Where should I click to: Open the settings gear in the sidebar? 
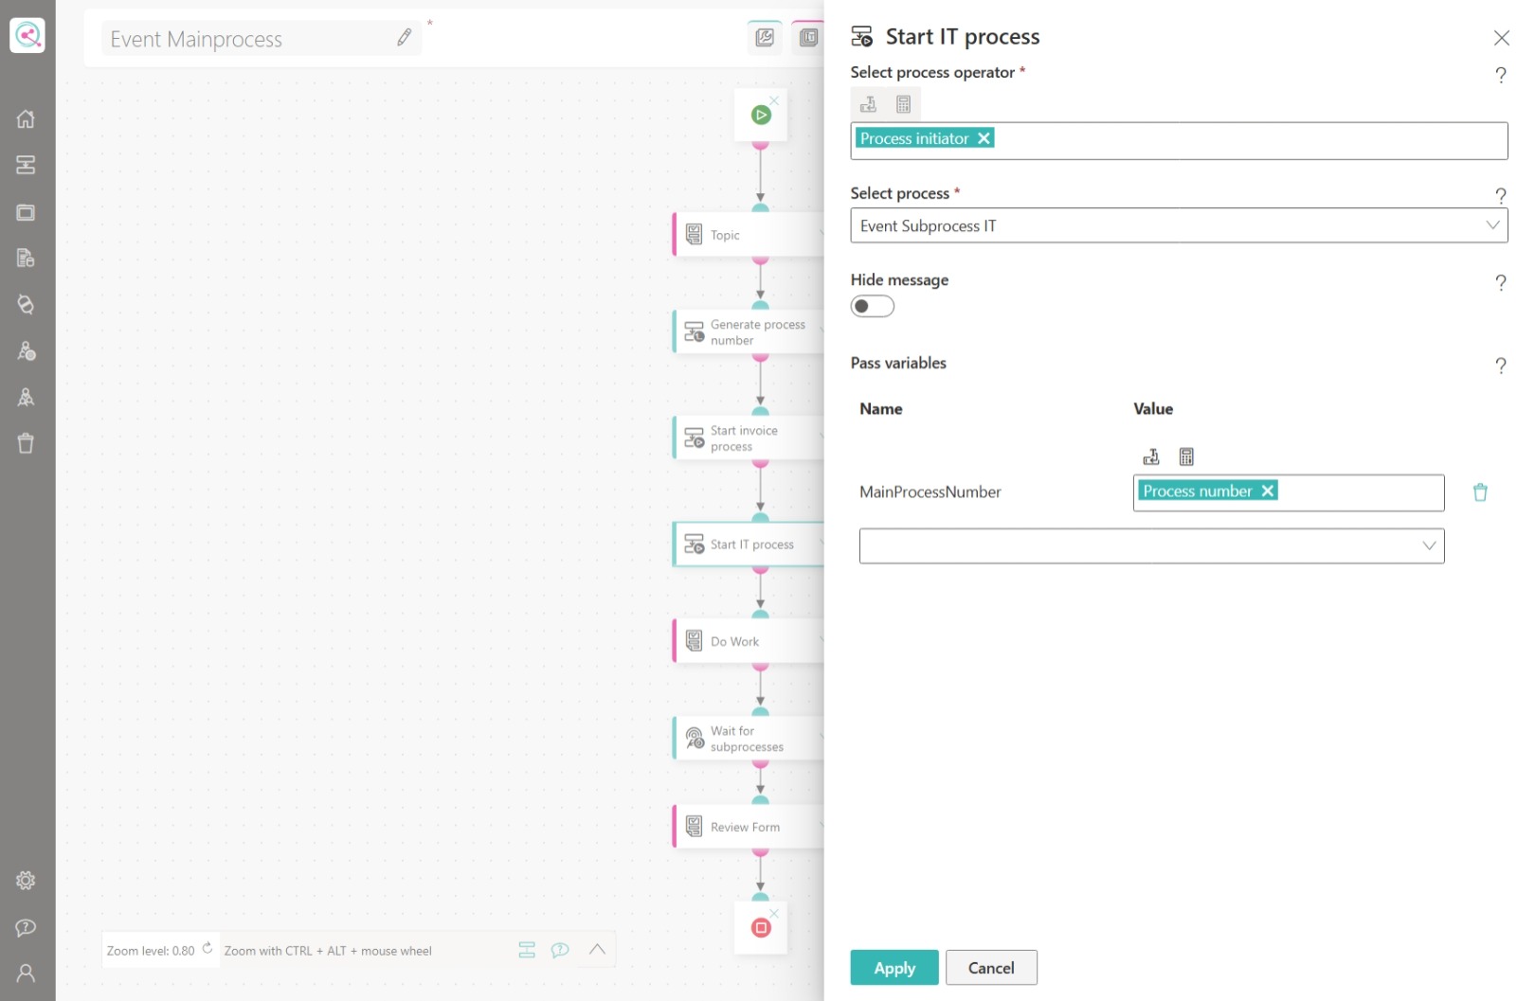(x=26, y=881)
